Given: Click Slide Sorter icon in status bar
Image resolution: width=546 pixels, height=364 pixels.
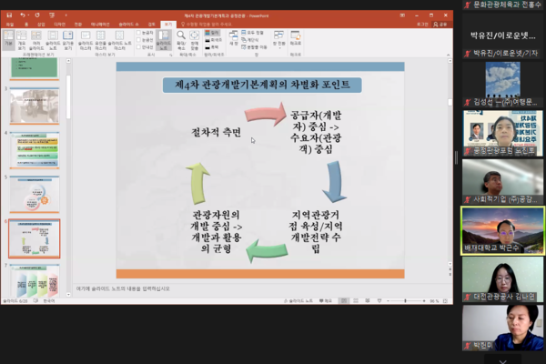Looking at the screenshot, I should click(x=356, y=301).
